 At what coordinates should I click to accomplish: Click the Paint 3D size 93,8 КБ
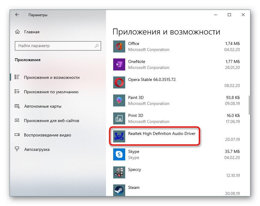tap(233, 97)
